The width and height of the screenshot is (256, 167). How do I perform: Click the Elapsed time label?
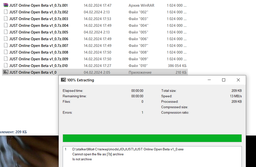click(73, 91)
